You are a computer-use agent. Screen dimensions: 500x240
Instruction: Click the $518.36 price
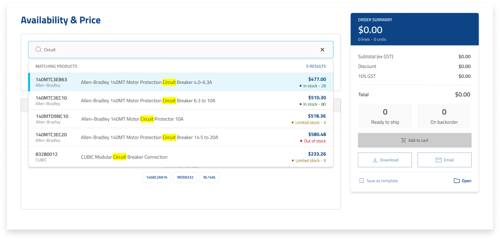tap(317, 117)
